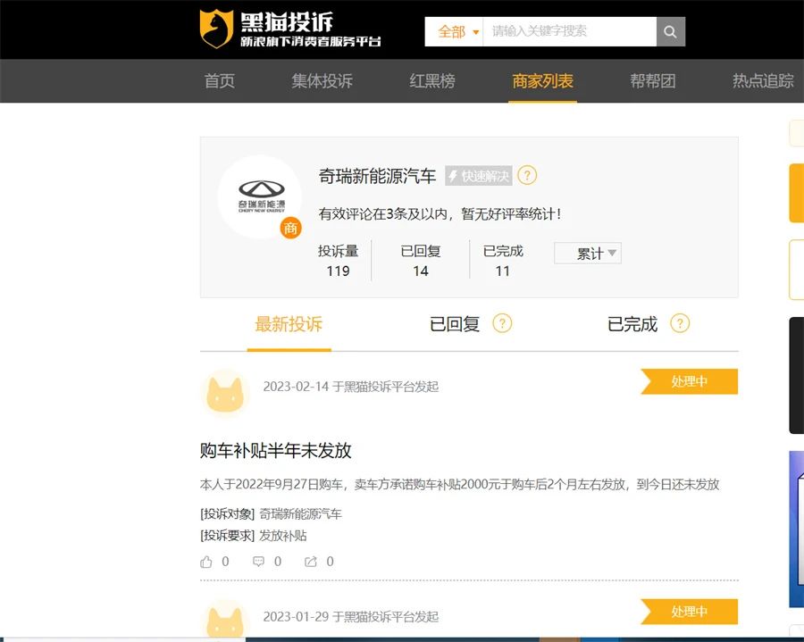Switch to the 已完成 tab

pyautogui.click(x=632, y=324)
